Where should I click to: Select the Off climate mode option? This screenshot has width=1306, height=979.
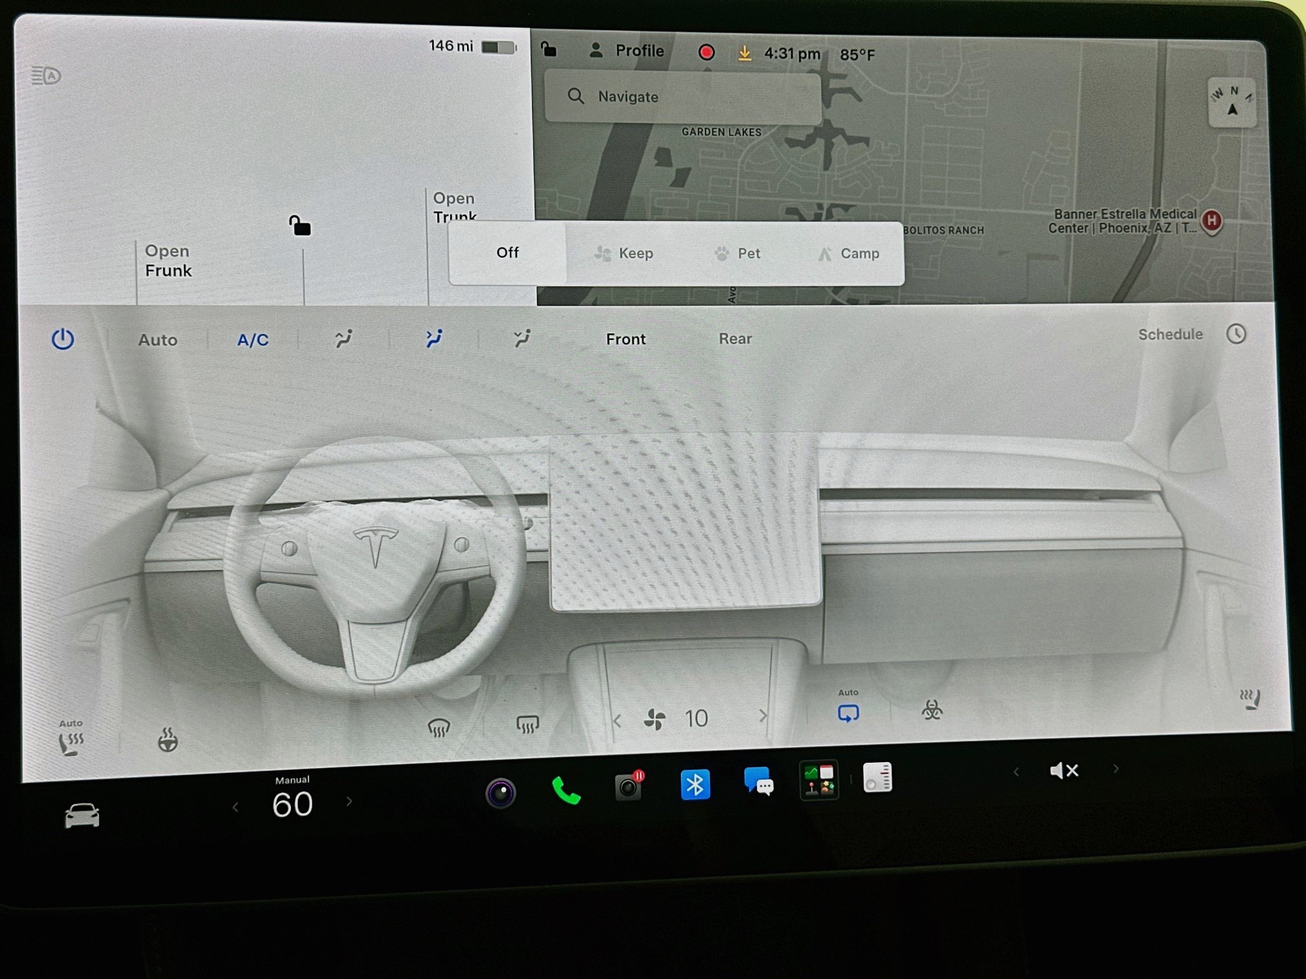[x=507, y=253]
